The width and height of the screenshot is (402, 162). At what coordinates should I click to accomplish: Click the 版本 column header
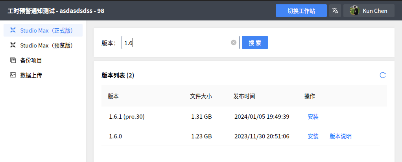tap(113, 96)
